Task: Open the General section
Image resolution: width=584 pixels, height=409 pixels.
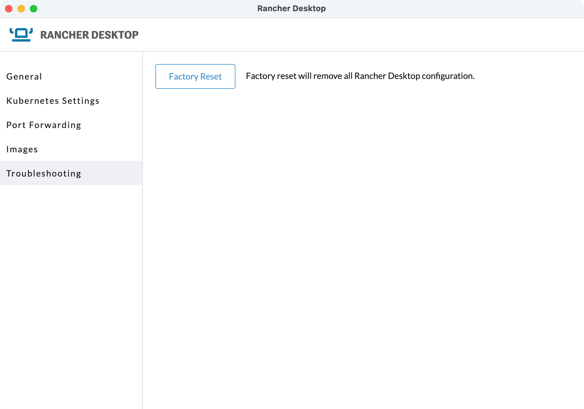Action: coord(71,76)
